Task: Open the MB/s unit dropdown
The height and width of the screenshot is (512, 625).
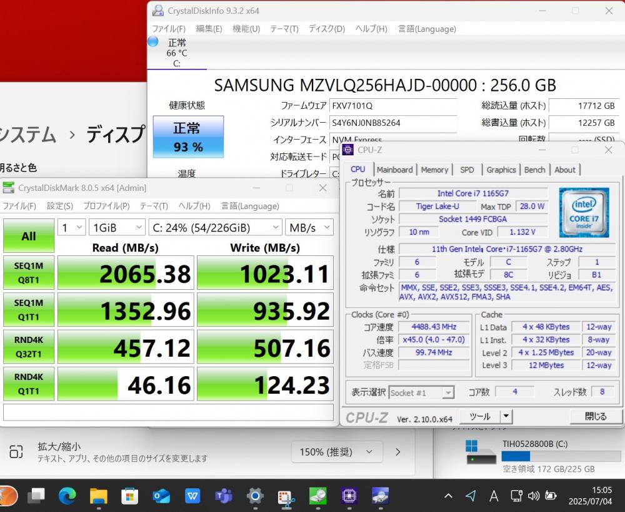Action: (x=309, y=228)
